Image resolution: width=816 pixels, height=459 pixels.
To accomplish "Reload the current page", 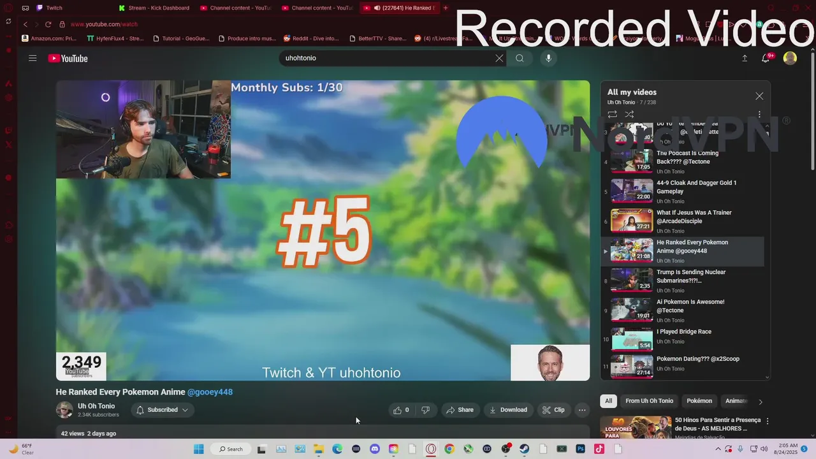I will 48,24.
